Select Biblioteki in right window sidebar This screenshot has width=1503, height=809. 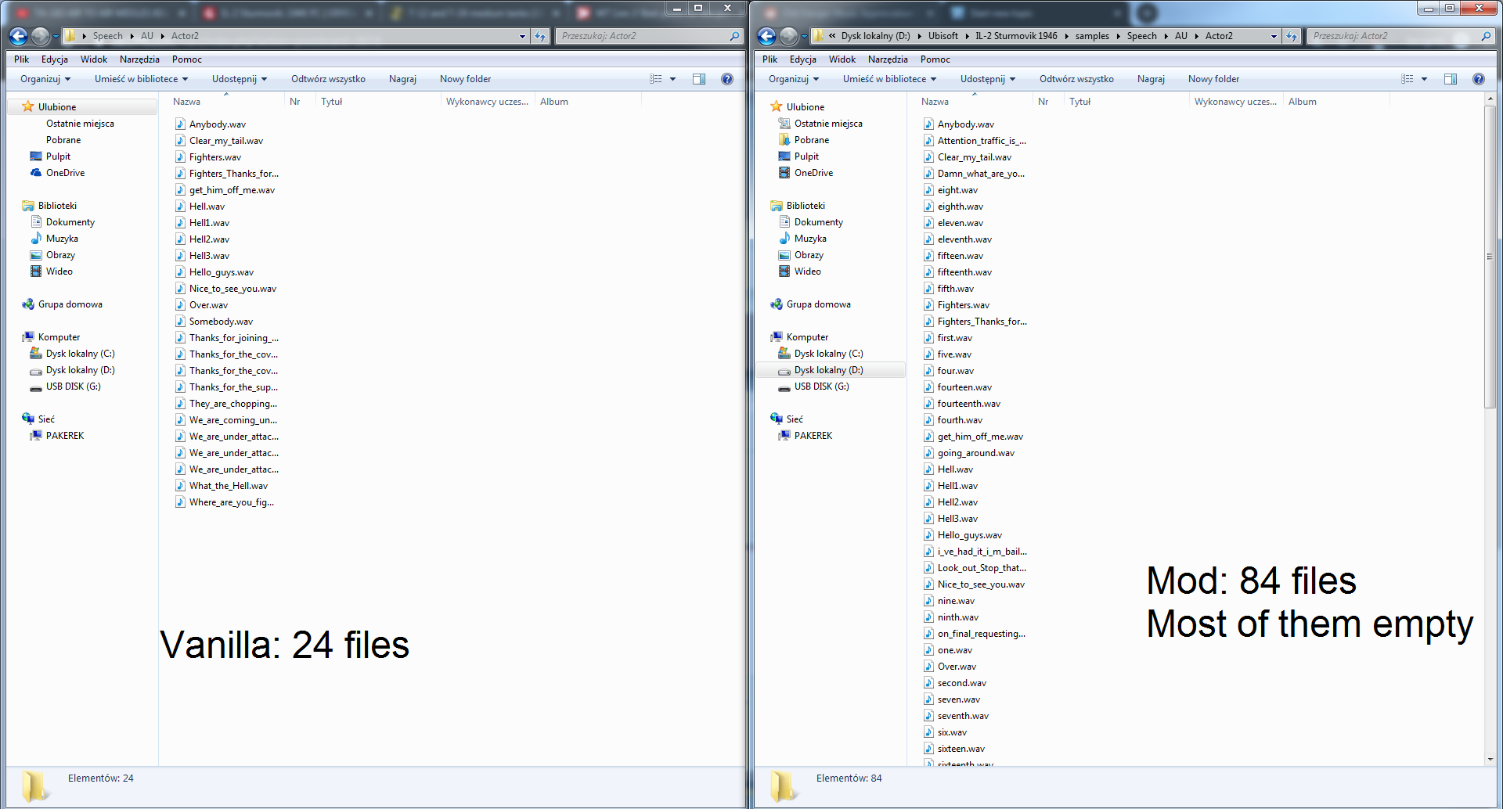[x=806, y=206]
